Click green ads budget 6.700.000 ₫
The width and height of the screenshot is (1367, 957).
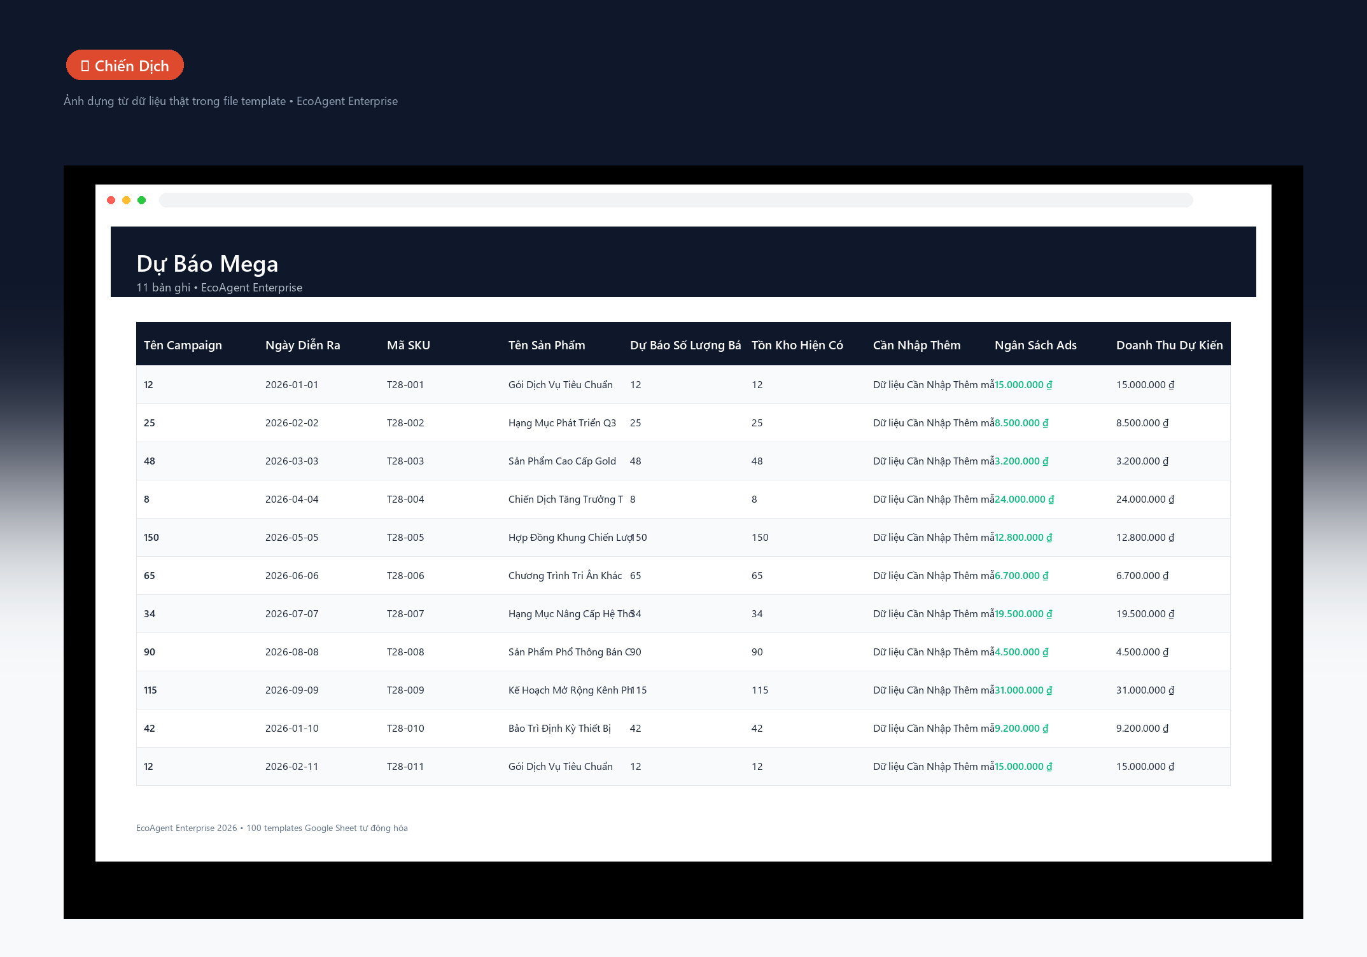point(1021,576)
